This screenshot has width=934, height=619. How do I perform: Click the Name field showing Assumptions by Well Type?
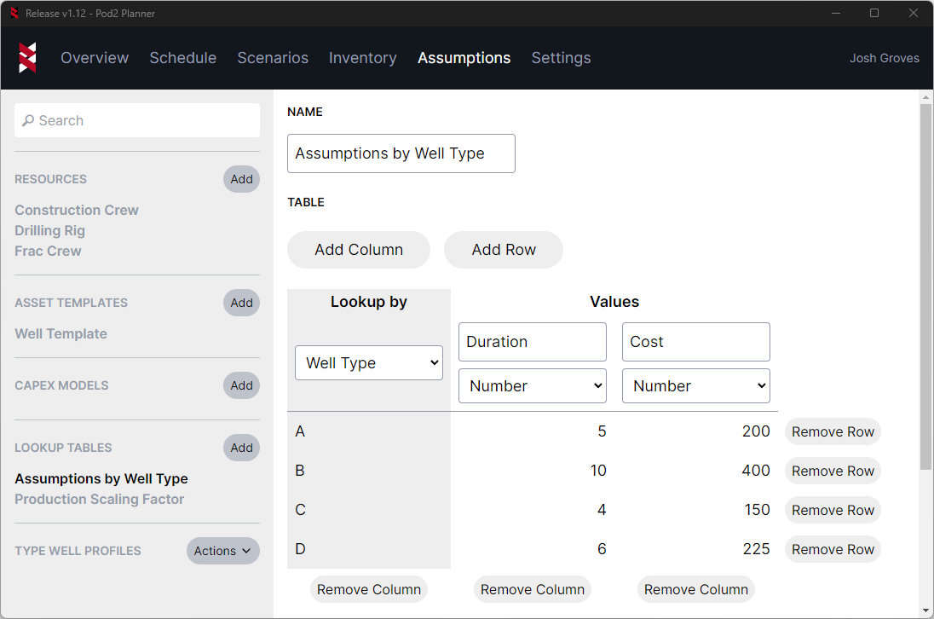401,153
